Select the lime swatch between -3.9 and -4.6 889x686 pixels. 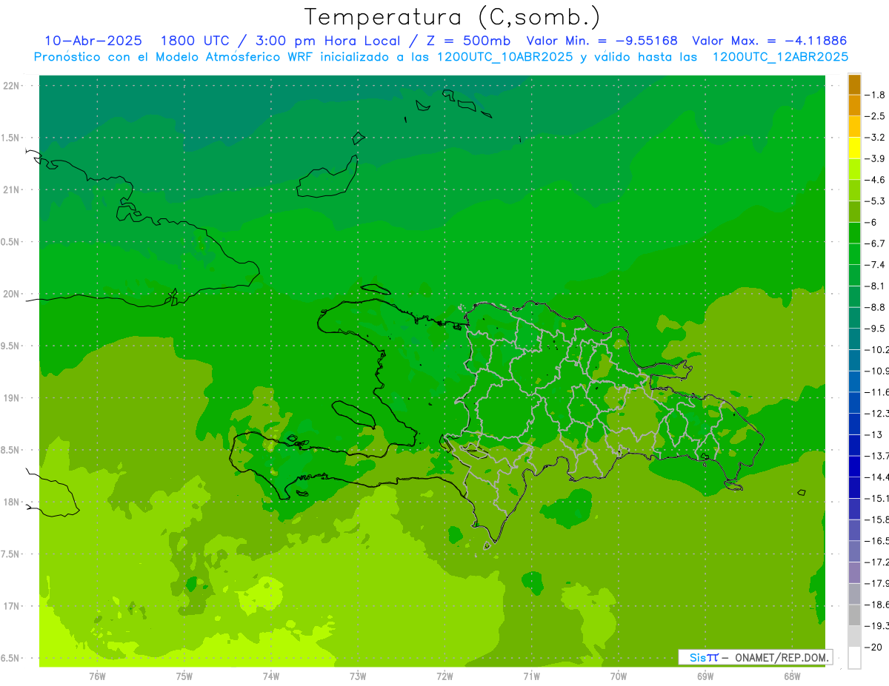[854, 169]
